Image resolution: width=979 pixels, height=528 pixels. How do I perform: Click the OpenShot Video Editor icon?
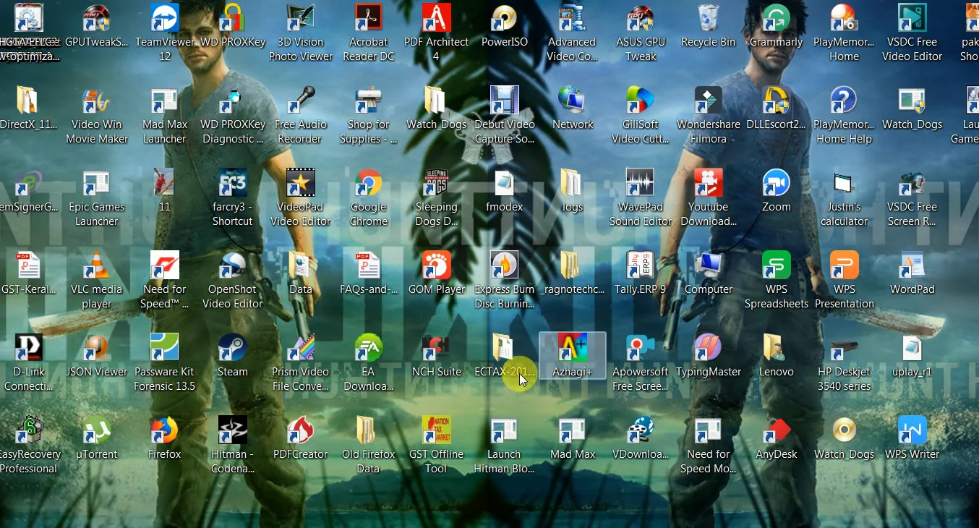coord(233,265)
